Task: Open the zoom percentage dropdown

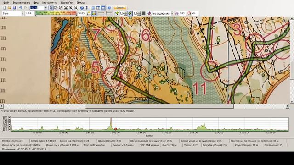Action: coord(46,8)
